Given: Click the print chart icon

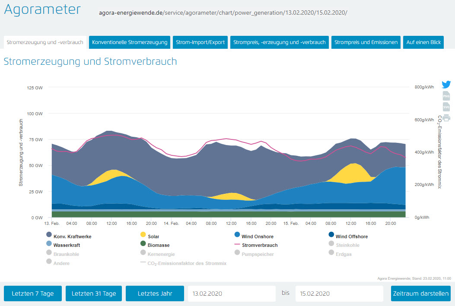Looking at the screenshot, I should pos(446,118).
